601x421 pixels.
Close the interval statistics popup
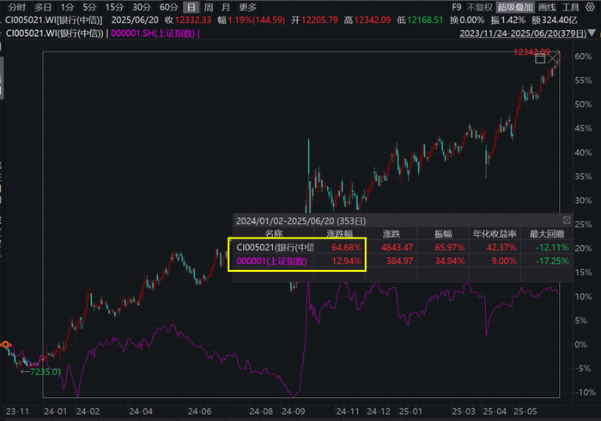point(567,220)
